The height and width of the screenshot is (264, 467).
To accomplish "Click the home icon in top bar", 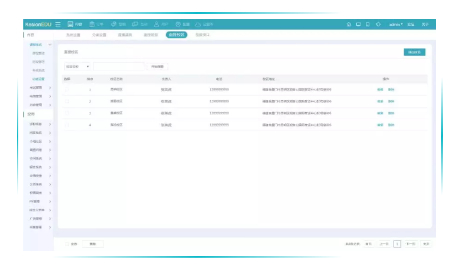I will point(349,25).
